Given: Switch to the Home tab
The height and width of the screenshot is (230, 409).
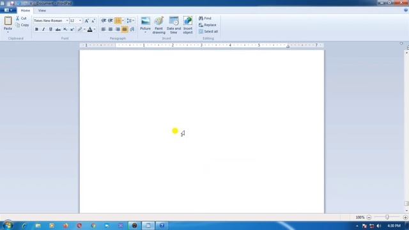Looking at the screenshot, I should pyautogui.click(x=26, y=11).
